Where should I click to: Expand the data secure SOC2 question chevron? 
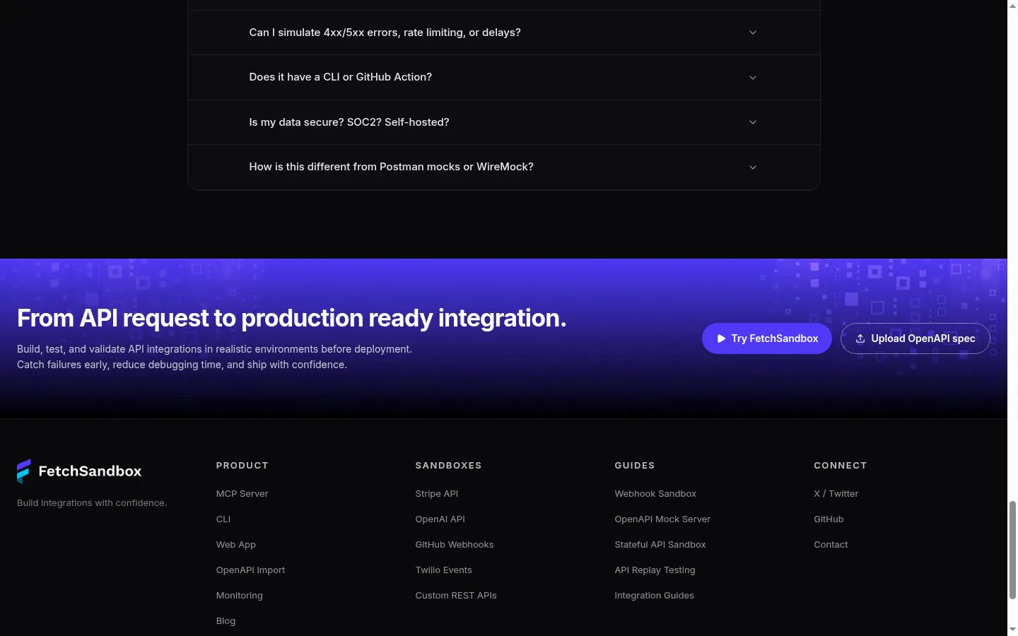[753, 122]
